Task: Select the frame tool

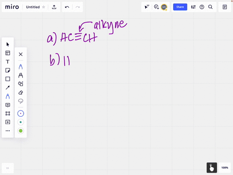Action: [8, 113]
